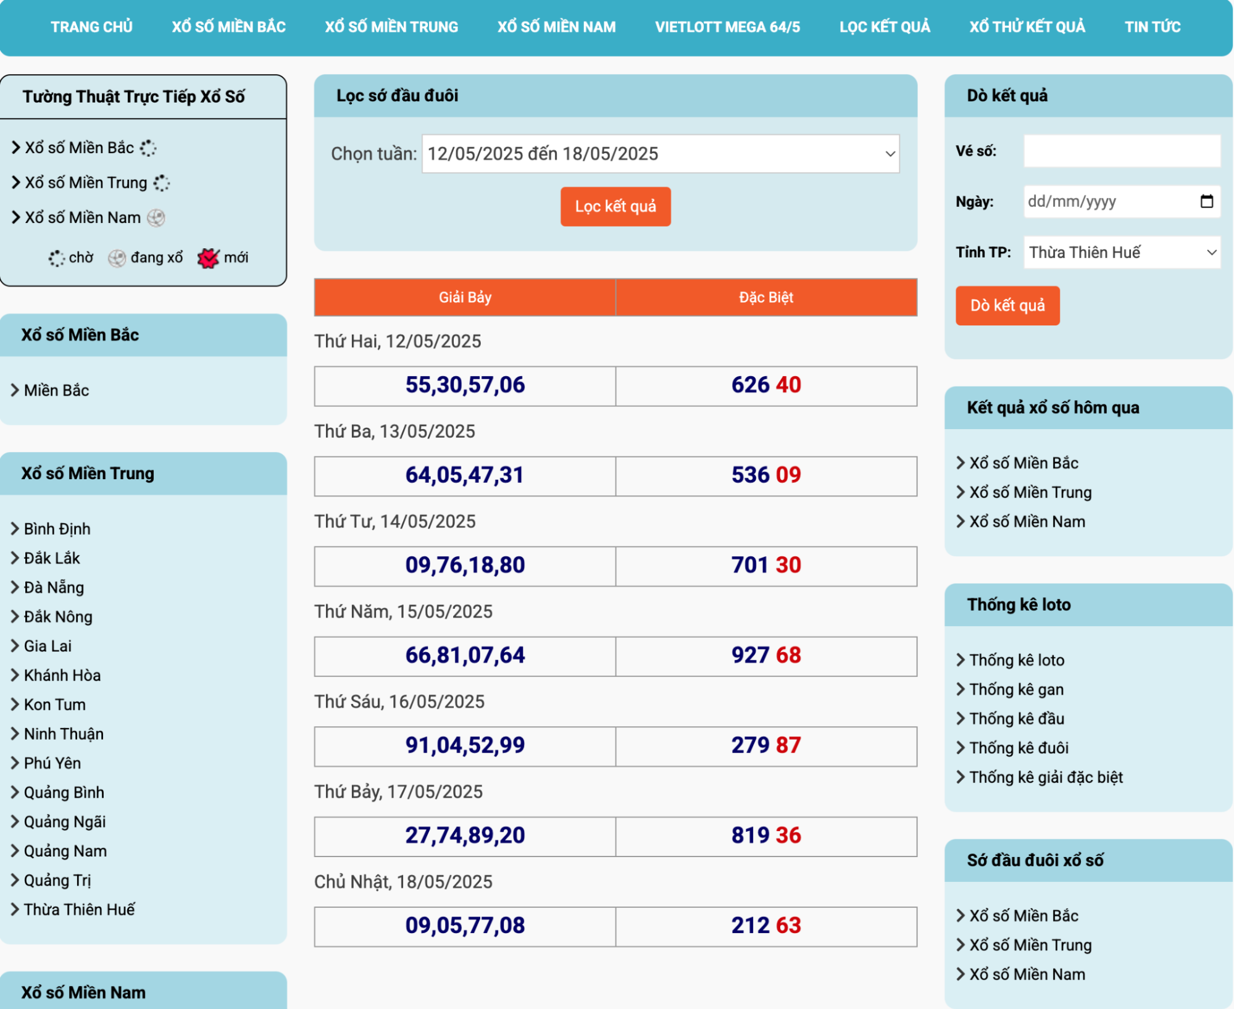1234x1009 pixels.
Task: Open the LỌC KẾT QUẢ menu item
Action: coord(884,27)
